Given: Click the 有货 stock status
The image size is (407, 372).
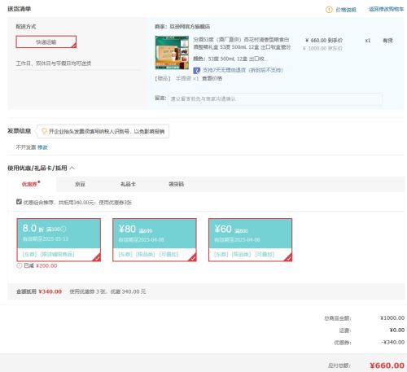Looking at the screenshot, I should pos(387,41).
